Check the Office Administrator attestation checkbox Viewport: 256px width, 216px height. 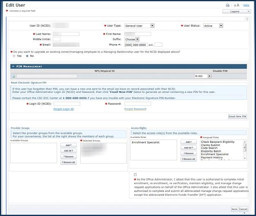point(135,174)
